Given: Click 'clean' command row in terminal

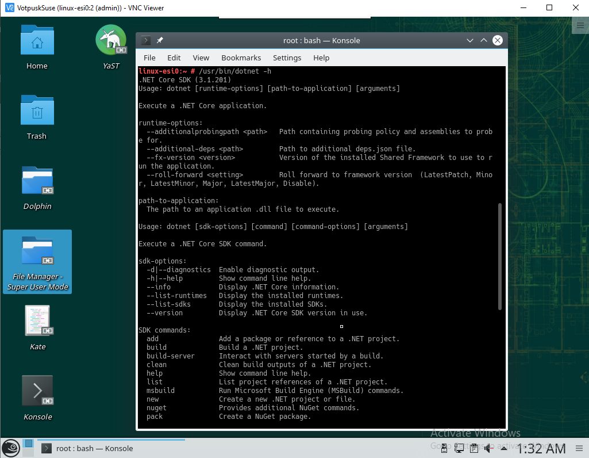Looking at the screenshot, I should (259, 364).
